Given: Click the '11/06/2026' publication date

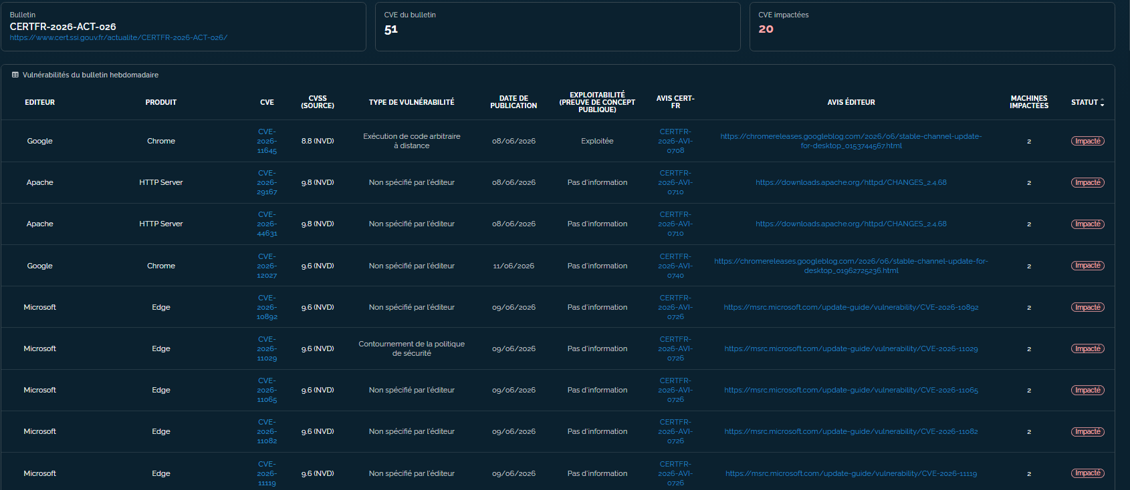Looking at the screenshot, I should [514, 266].
